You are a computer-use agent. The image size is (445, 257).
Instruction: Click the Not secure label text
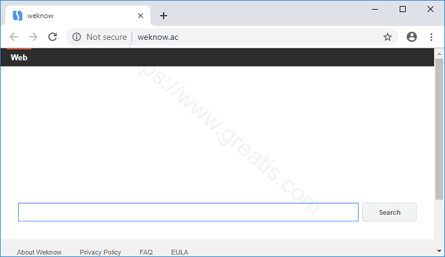coord(106,37)
